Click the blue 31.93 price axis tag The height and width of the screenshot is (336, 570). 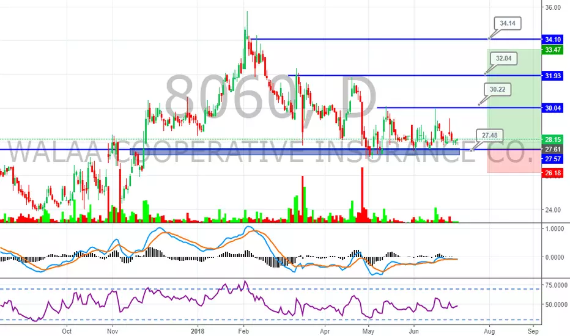(x=552, y=76)
